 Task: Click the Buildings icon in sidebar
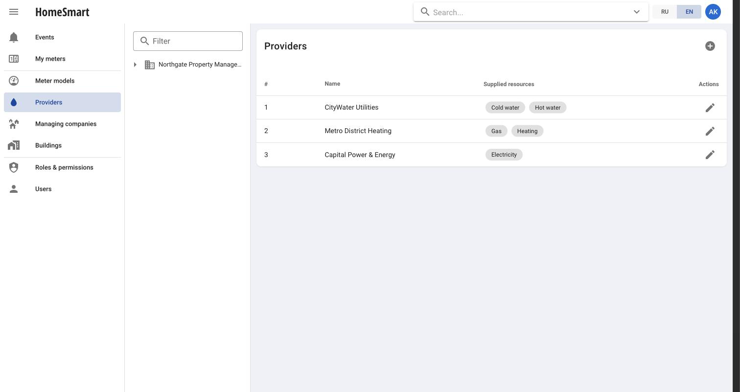[x=14, y=145]
